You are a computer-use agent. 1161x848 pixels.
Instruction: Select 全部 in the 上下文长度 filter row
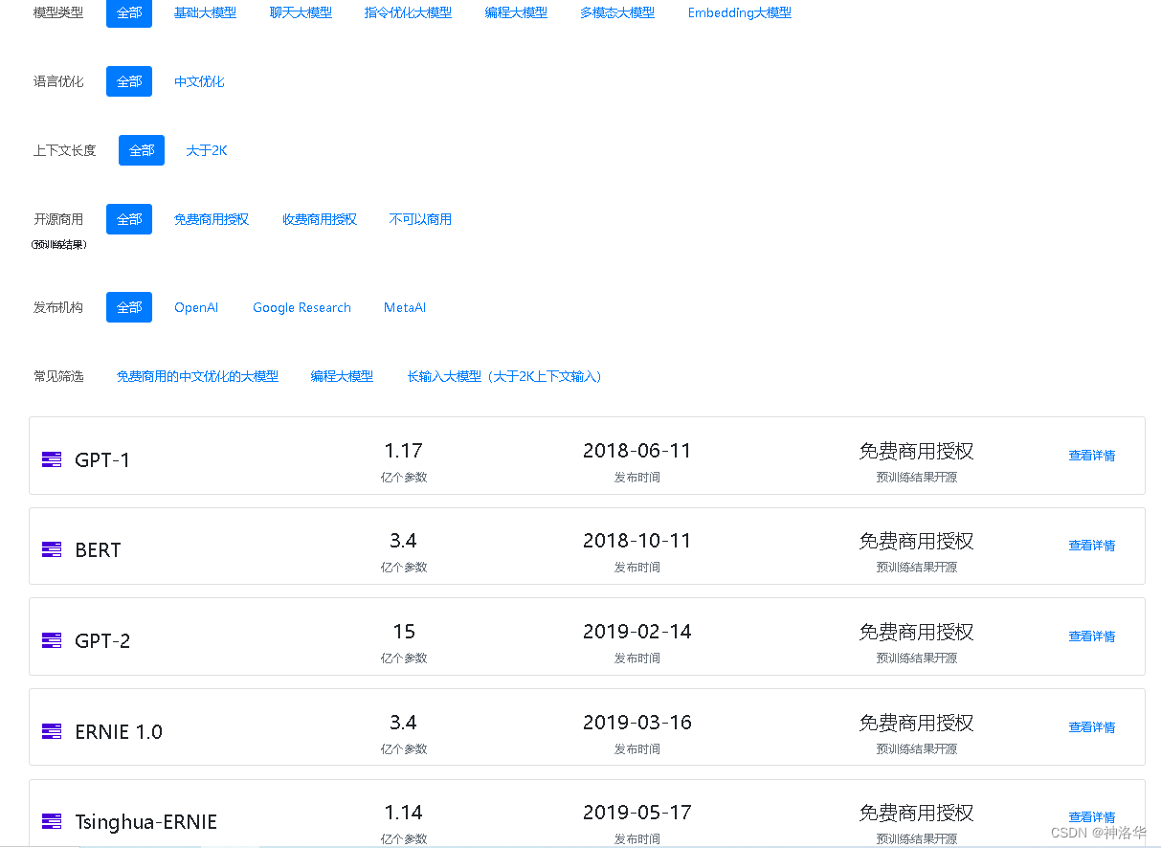tap(142, 150)
